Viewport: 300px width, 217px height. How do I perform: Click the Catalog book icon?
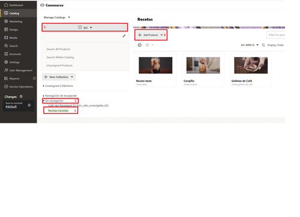point(6,13)
